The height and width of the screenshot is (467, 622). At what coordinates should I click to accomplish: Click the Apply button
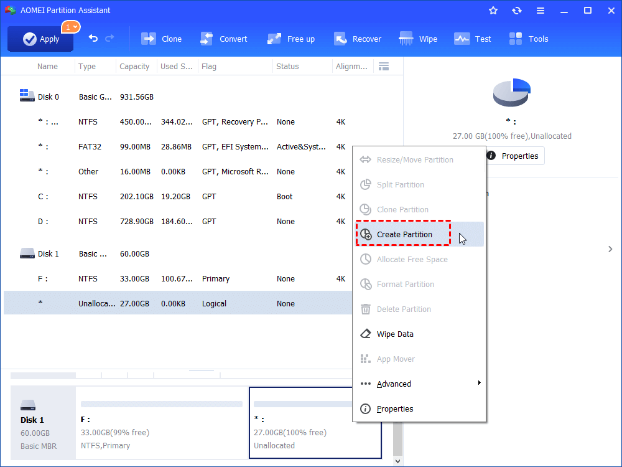click(x=40, y=39)
